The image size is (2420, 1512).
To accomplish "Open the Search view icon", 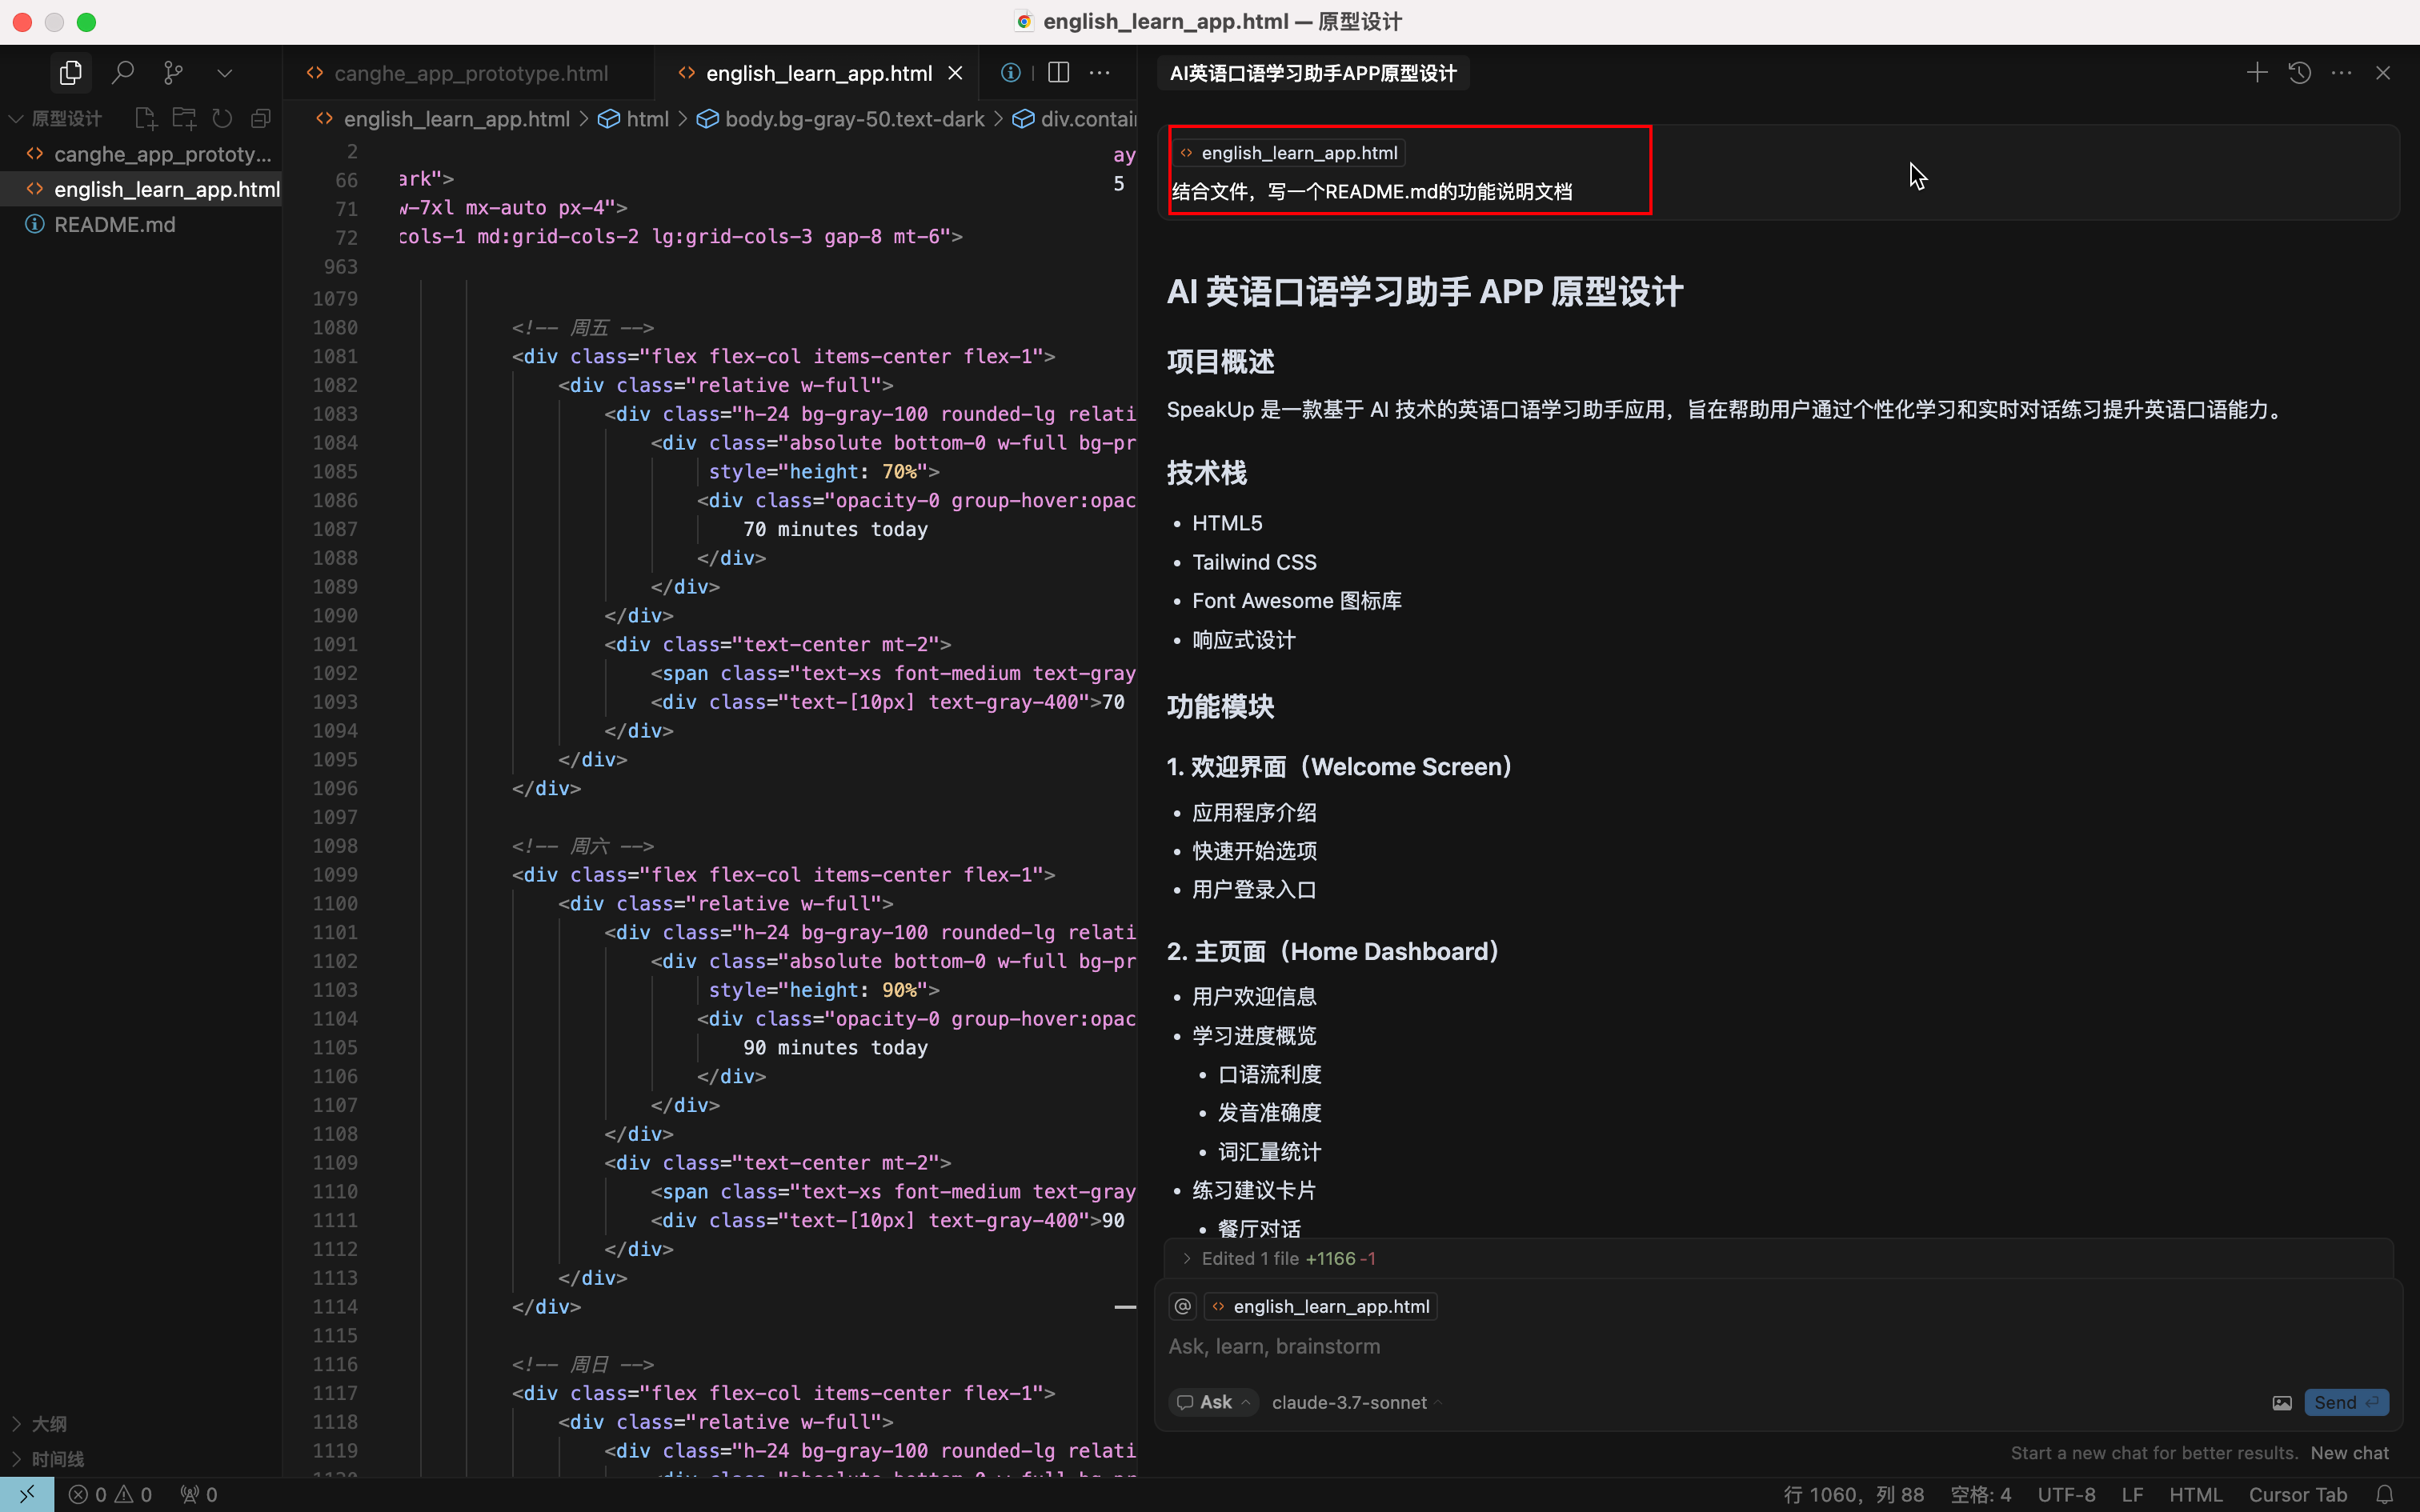I will 122,73.
